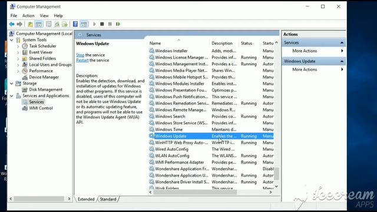Image resolution: width=377 pixels, height=212 pixels.
Task: Open Device Manager from the tree
Action: (x=44, y=77)
